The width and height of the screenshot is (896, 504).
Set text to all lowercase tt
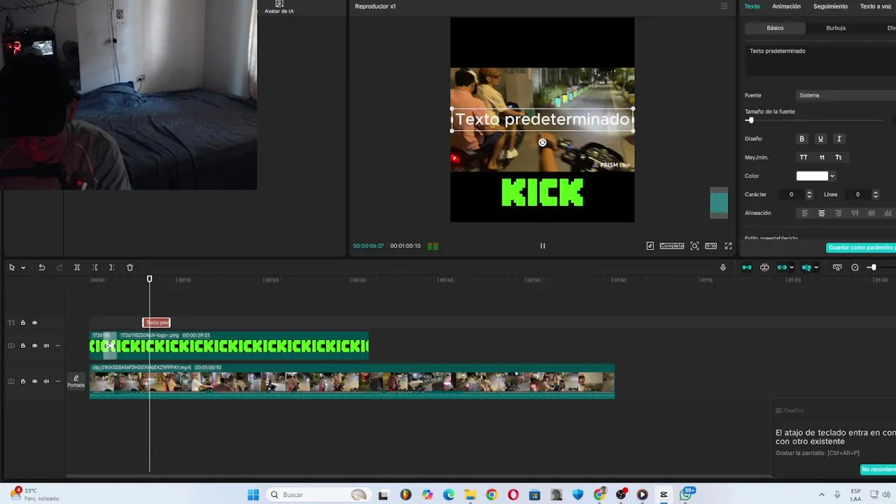822,157
